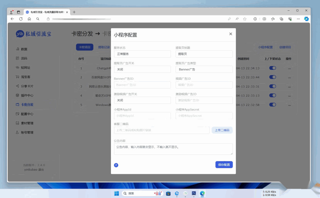Open the 服务状态 dropdown showing 正常服务

point(142,54)
